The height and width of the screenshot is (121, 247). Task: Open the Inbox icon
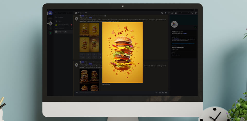[x=192, y=13]
